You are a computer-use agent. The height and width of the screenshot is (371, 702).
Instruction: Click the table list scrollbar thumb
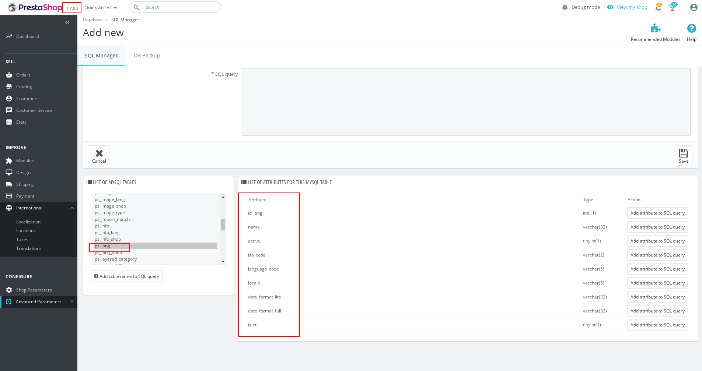point(223,225)
